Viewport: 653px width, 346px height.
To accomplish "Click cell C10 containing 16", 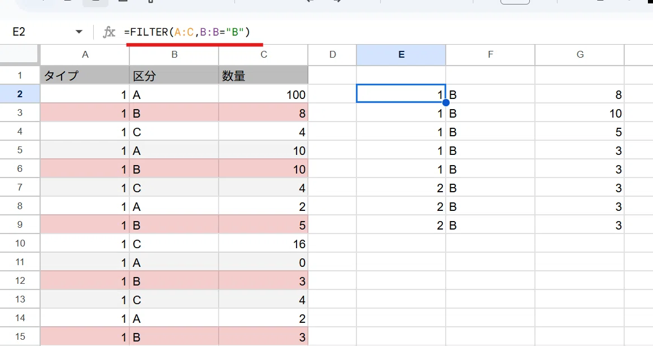I will 264,244.
